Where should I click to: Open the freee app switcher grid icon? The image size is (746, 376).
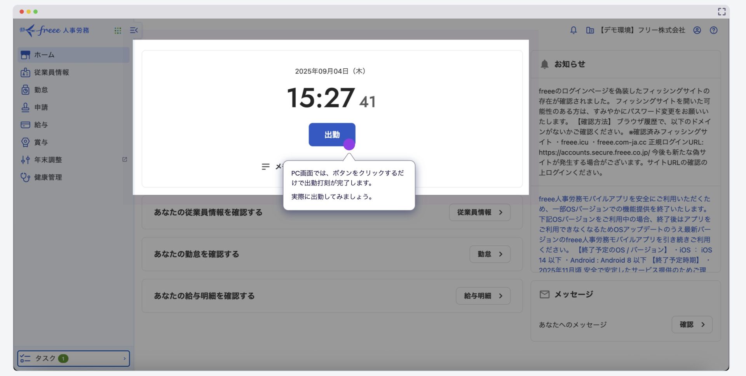pos(117,30)
